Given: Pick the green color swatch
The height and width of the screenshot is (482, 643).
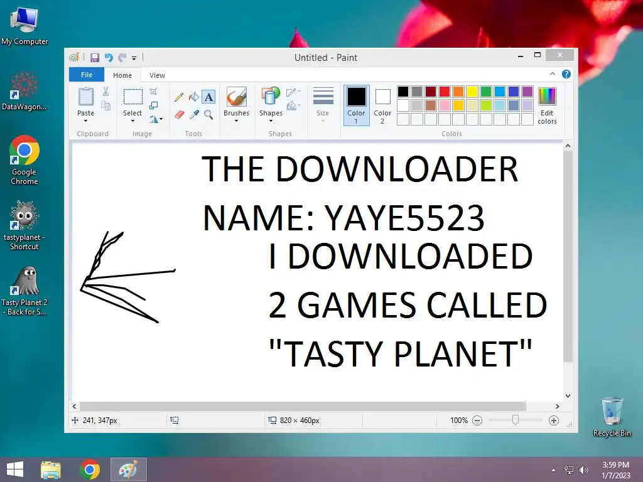Looking at the screenshot, I should (486, 92).
